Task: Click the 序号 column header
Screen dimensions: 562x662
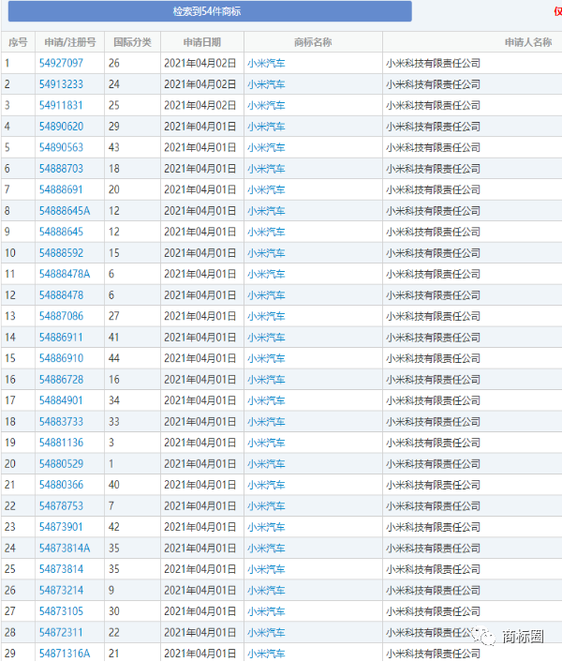Action: point(18,42)
